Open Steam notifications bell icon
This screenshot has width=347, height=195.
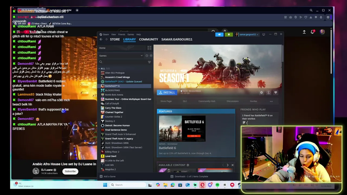tap(229, 34)
